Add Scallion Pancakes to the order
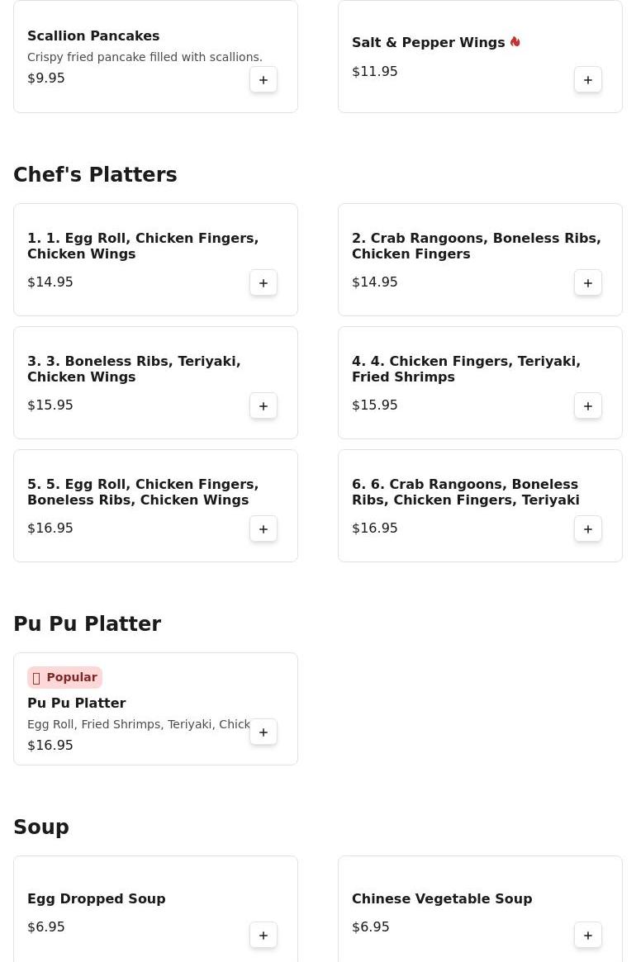 click(263, 80)
